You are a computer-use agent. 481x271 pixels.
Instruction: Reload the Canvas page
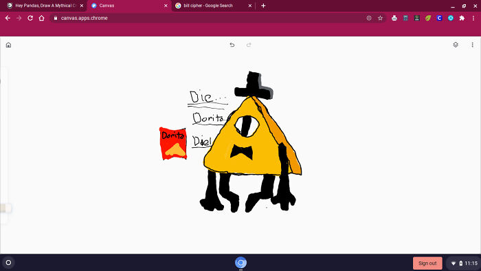(x=30, y=18)
